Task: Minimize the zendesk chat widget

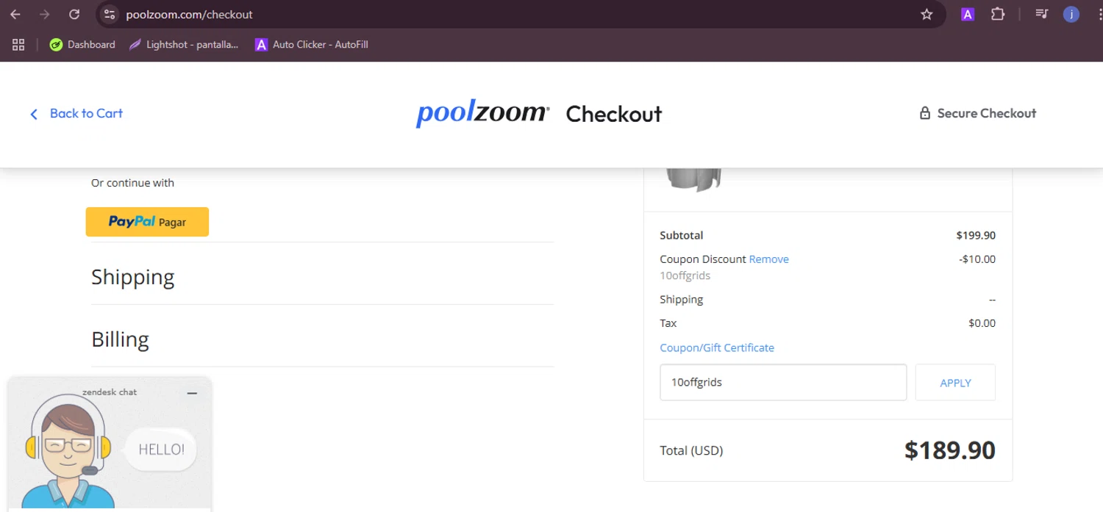Action: point(192,393)
